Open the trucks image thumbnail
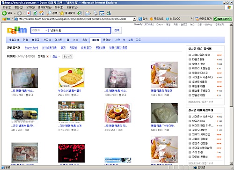Screen dimensions: 234x170 coord(25,115)
